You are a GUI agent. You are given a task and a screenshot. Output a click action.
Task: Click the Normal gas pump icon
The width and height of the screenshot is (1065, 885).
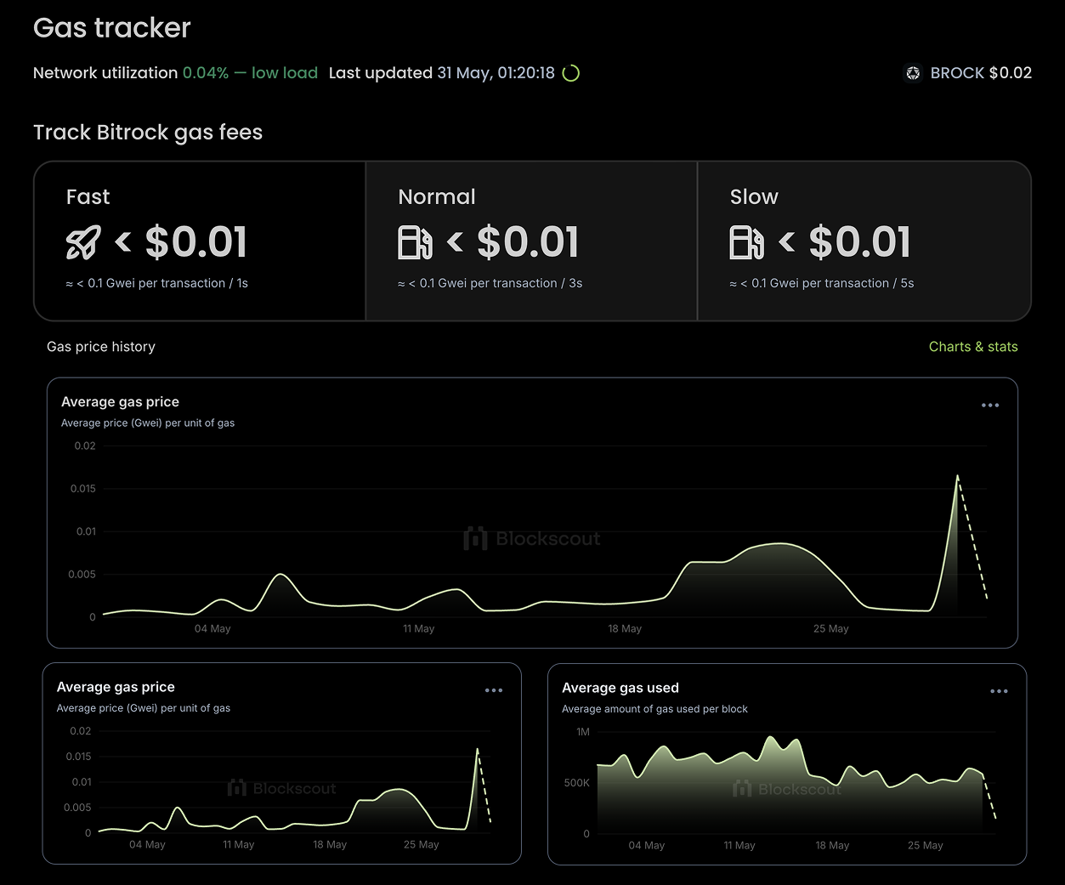pos(415,243)
